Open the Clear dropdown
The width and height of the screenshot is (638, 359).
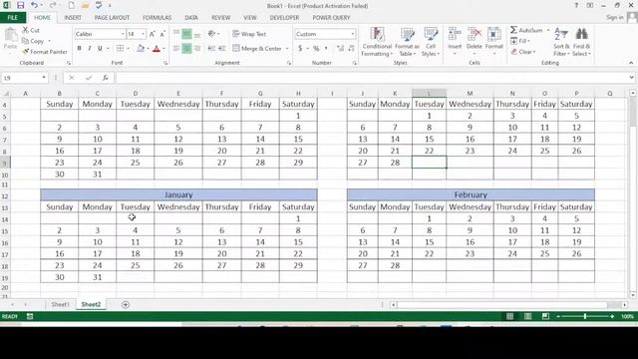point(523,52)
